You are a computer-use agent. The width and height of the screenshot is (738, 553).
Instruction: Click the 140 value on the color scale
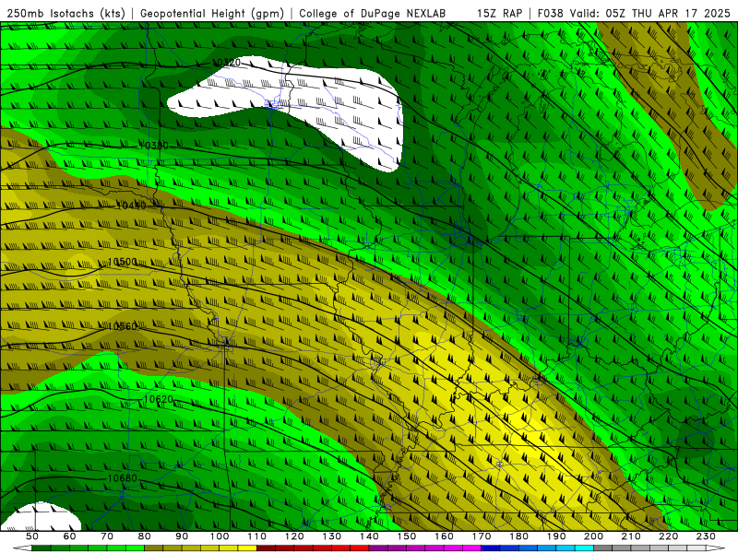click(369, 536)
